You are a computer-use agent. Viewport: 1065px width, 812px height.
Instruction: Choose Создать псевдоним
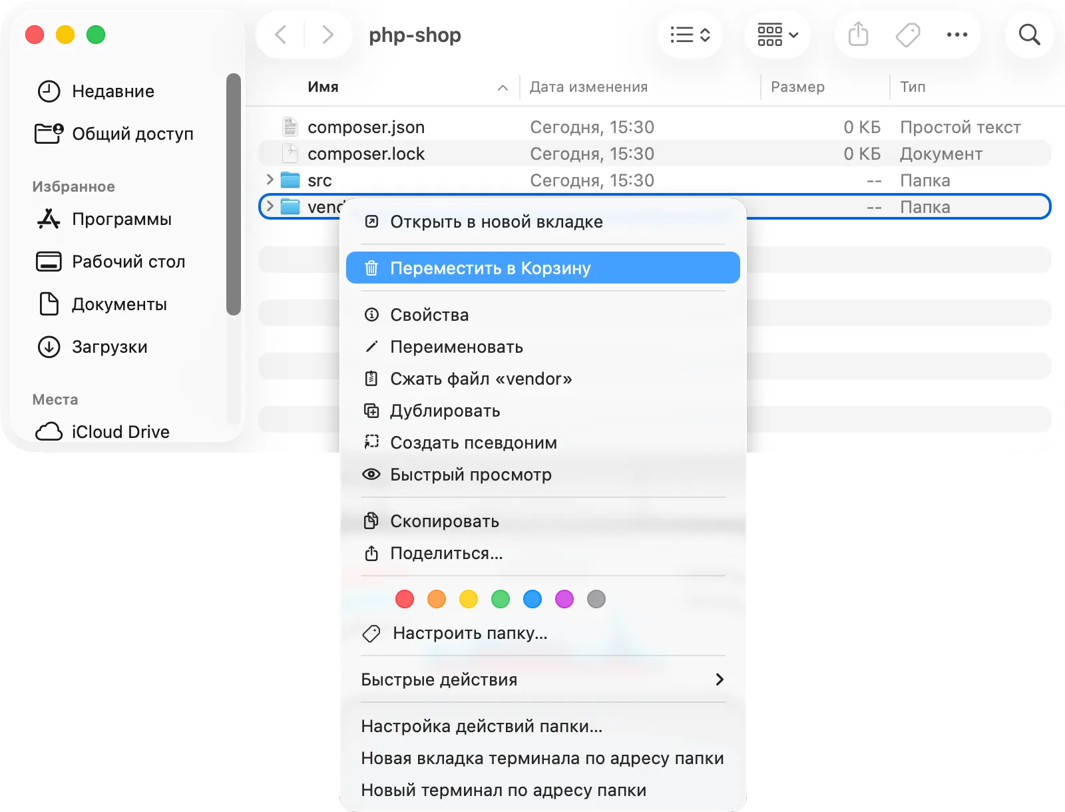(x=543, y=443)
